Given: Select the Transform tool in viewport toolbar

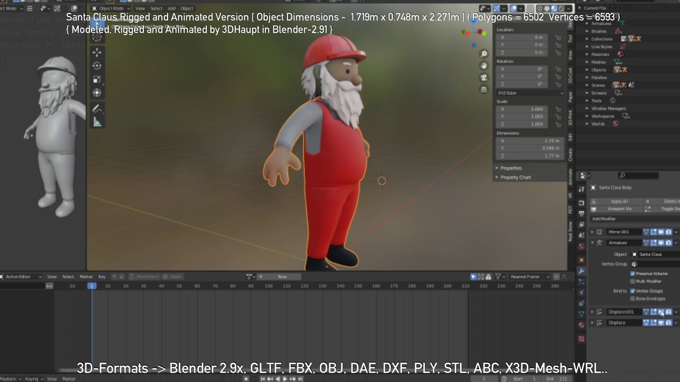Looking at the screenshot, I should coord(97,93).
